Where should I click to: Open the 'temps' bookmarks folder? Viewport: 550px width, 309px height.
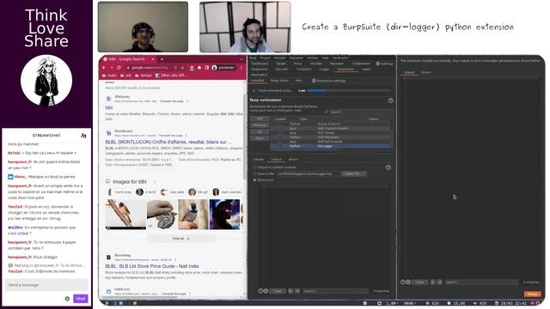[144, 76]
